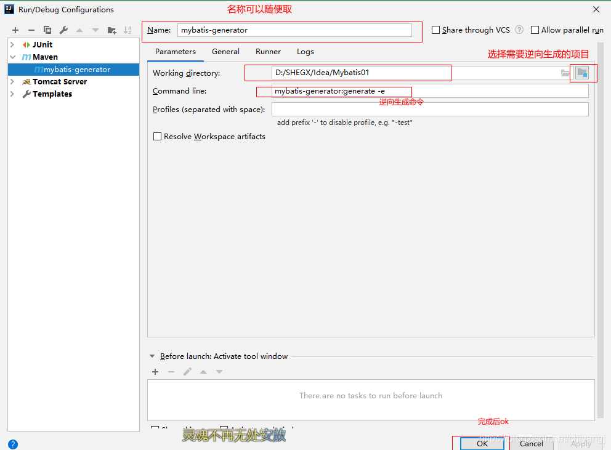Create new folder in configurations toolbar

(x=112, y=30)
